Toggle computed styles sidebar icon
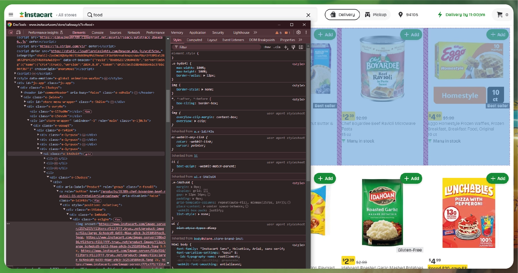Viewport: 518px width, 273px height. point(301,47)
